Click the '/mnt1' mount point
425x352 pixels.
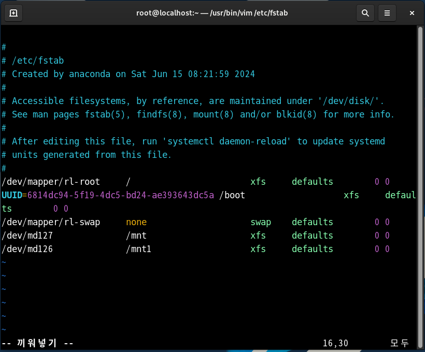(x=139, y=249)
